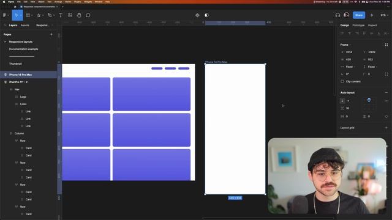This screenshot has width=392, height=220.
Task: Open the Figma main menu icon
Action: [x=4, y=15]
